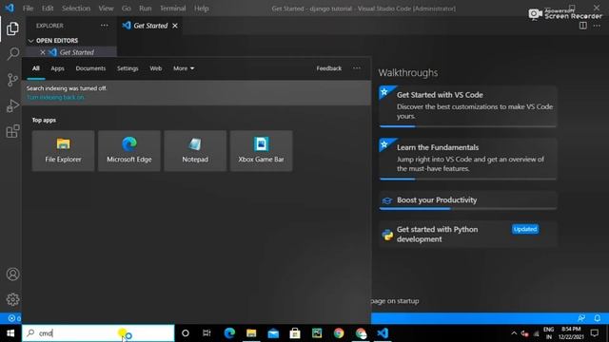Image resolution: width=609 pixels, height=342 pixels.
Task: Click the Cortana circle on taskbar
Action: tap(186, 333)
